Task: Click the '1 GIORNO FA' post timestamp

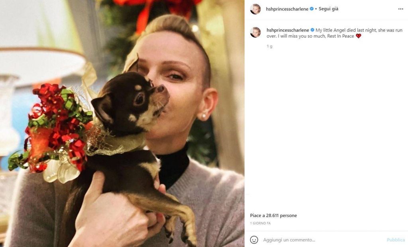Action: point(260,223)
